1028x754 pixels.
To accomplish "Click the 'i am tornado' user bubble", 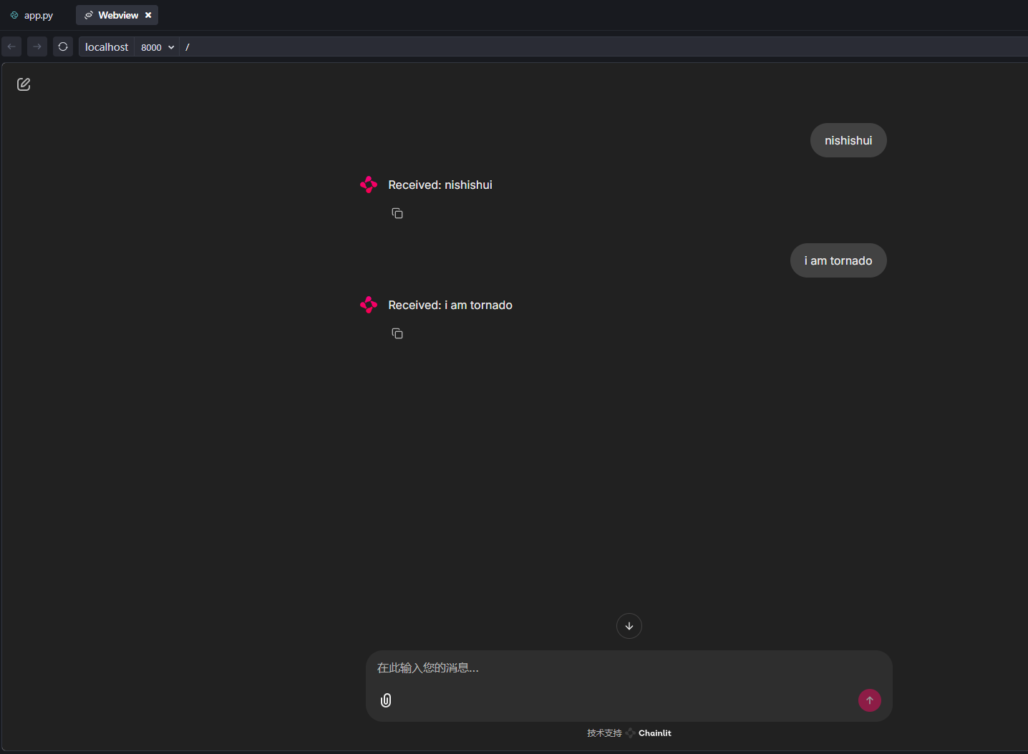I will click(x=838, y=260).
